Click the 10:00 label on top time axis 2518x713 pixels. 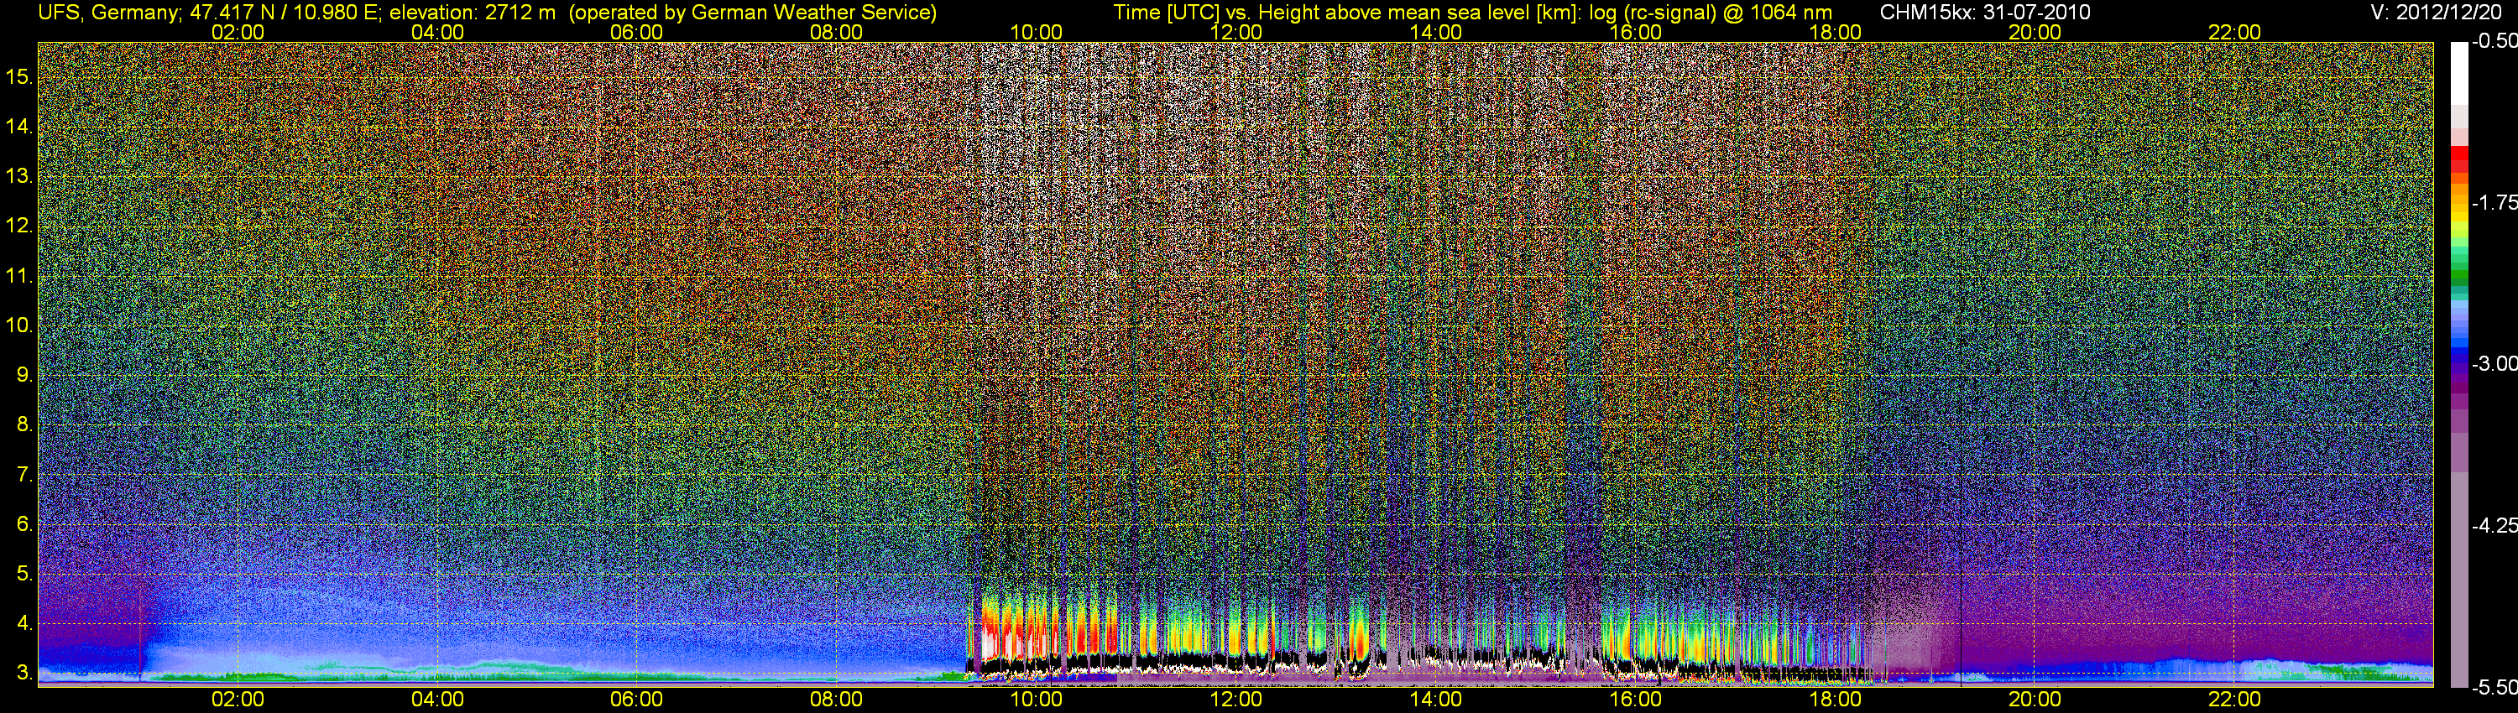(x=1036, y=31)
